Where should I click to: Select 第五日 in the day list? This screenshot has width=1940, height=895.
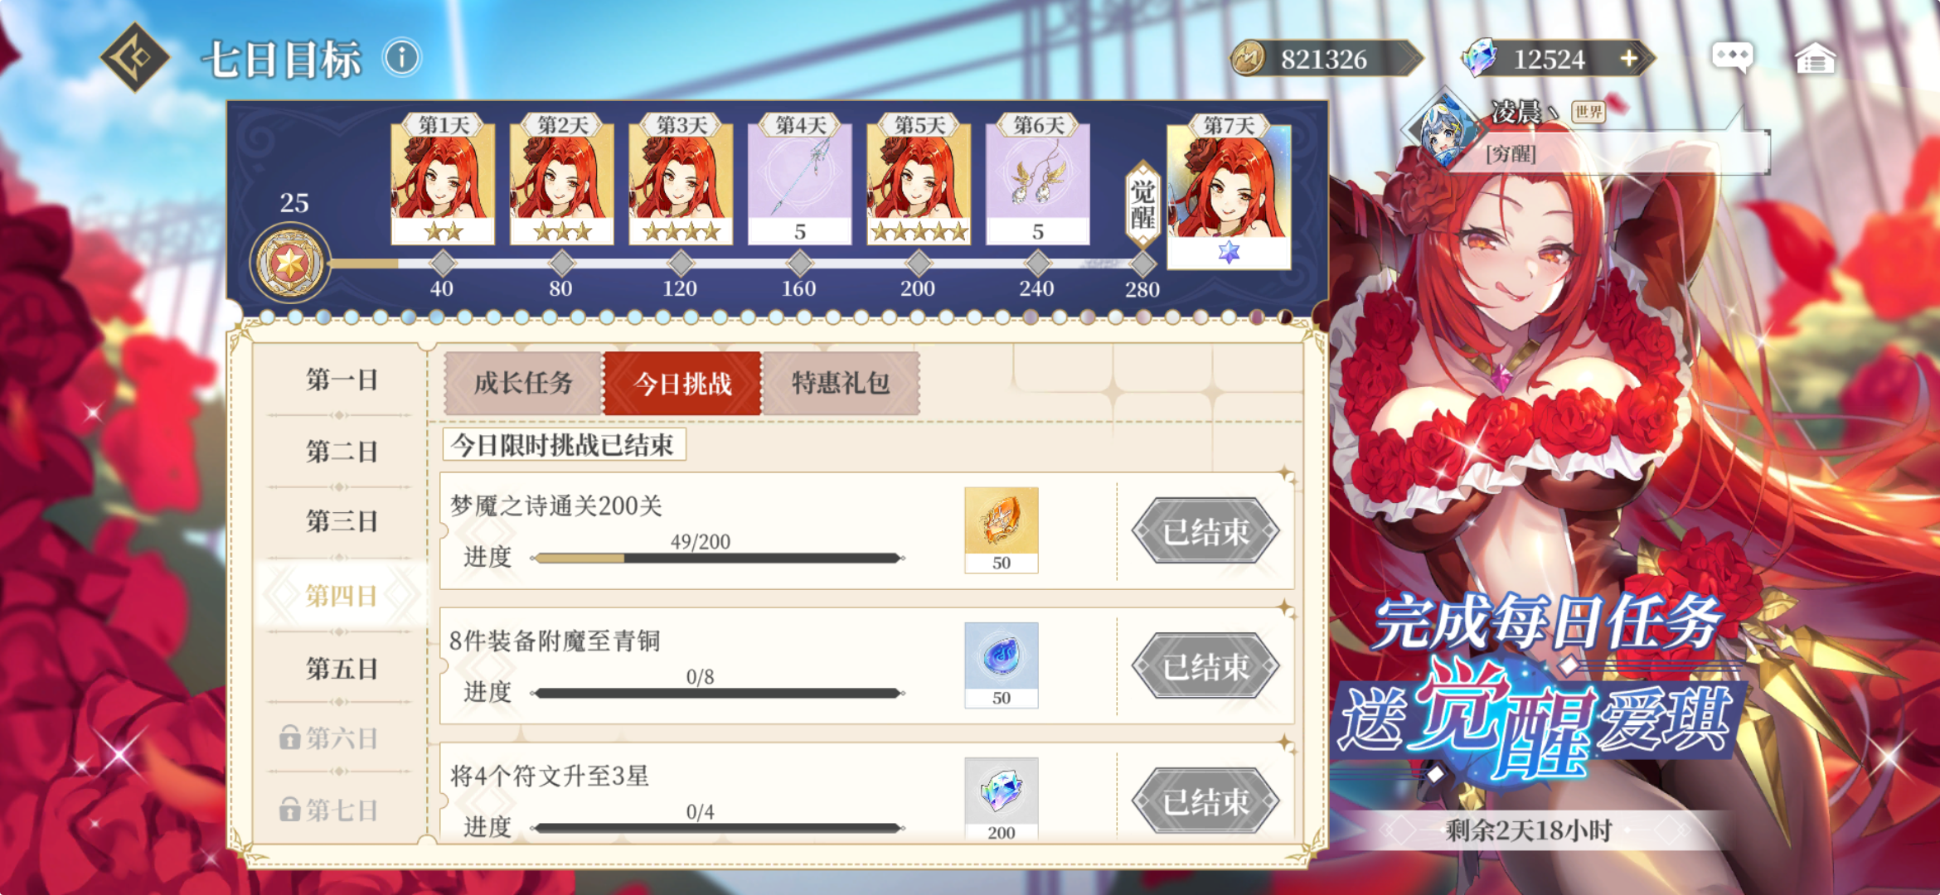point(342,669)
